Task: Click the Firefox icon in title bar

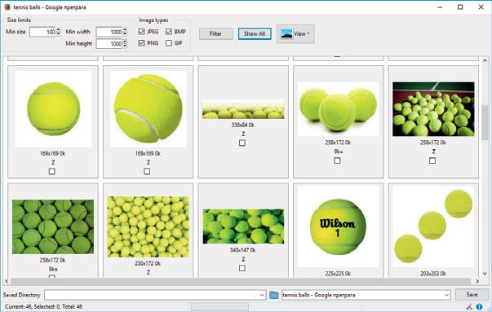Action: tap(7, 7)
